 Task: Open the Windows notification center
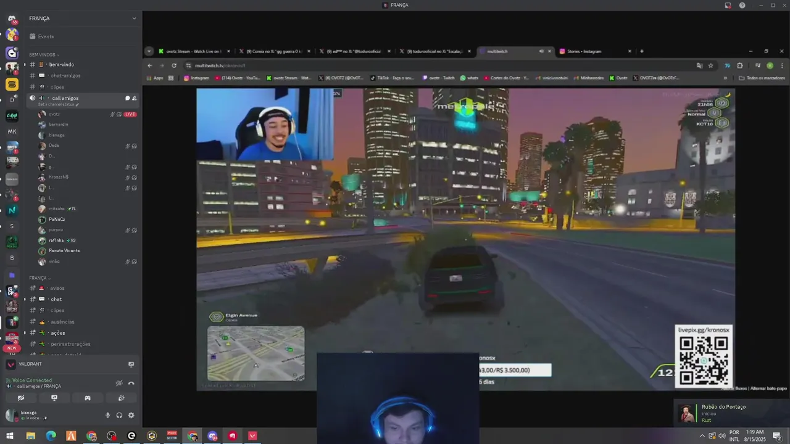pyautogui.click(x=776, y=436)
